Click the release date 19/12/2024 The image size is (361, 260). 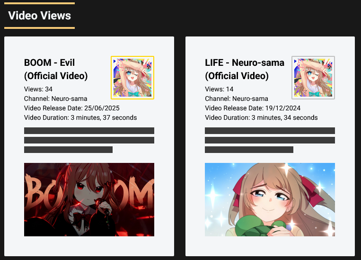pos(283,108)
